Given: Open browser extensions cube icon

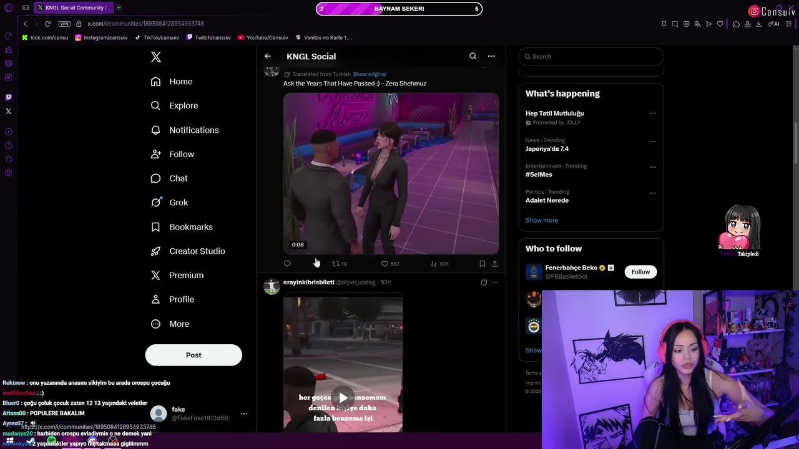Looking at the screenshot, I should [736, 24].
